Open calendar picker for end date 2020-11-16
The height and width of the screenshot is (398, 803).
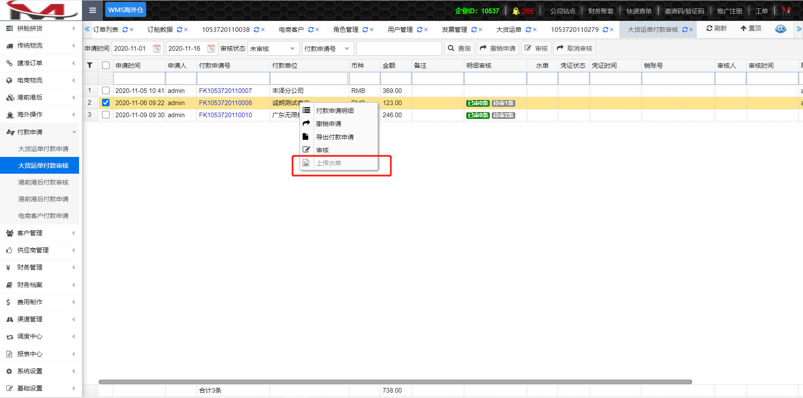tap(211, 49)
